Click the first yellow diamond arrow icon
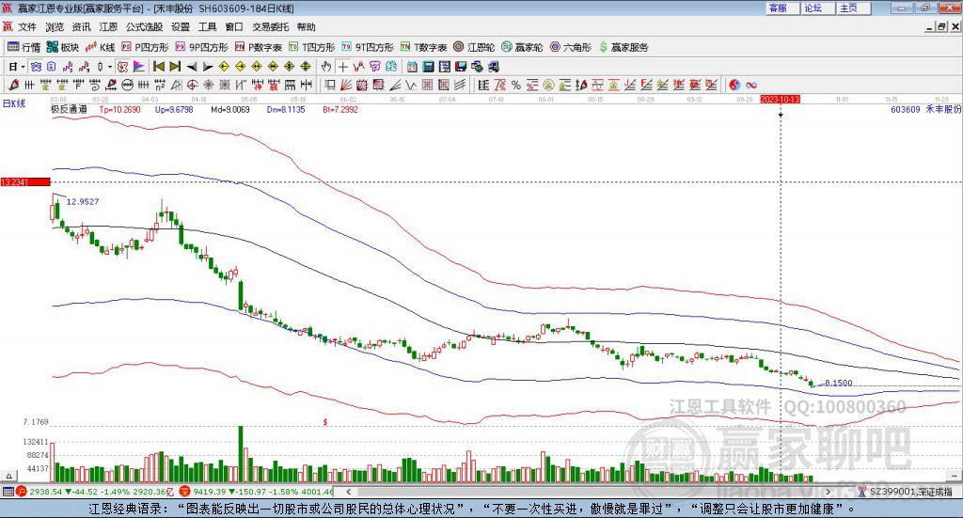Image resolution: width=963 pixels, height=518 pixels. (224, 67)
